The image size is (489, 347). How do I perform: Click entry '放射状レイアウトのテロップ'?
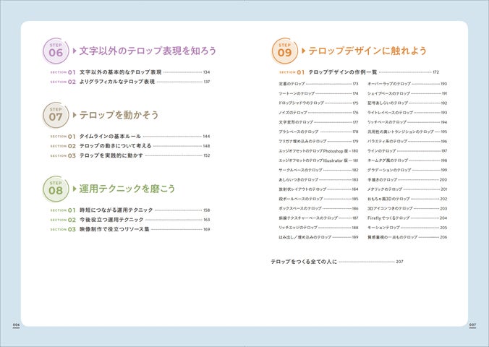pyautogui.click(x=302, y=189)
